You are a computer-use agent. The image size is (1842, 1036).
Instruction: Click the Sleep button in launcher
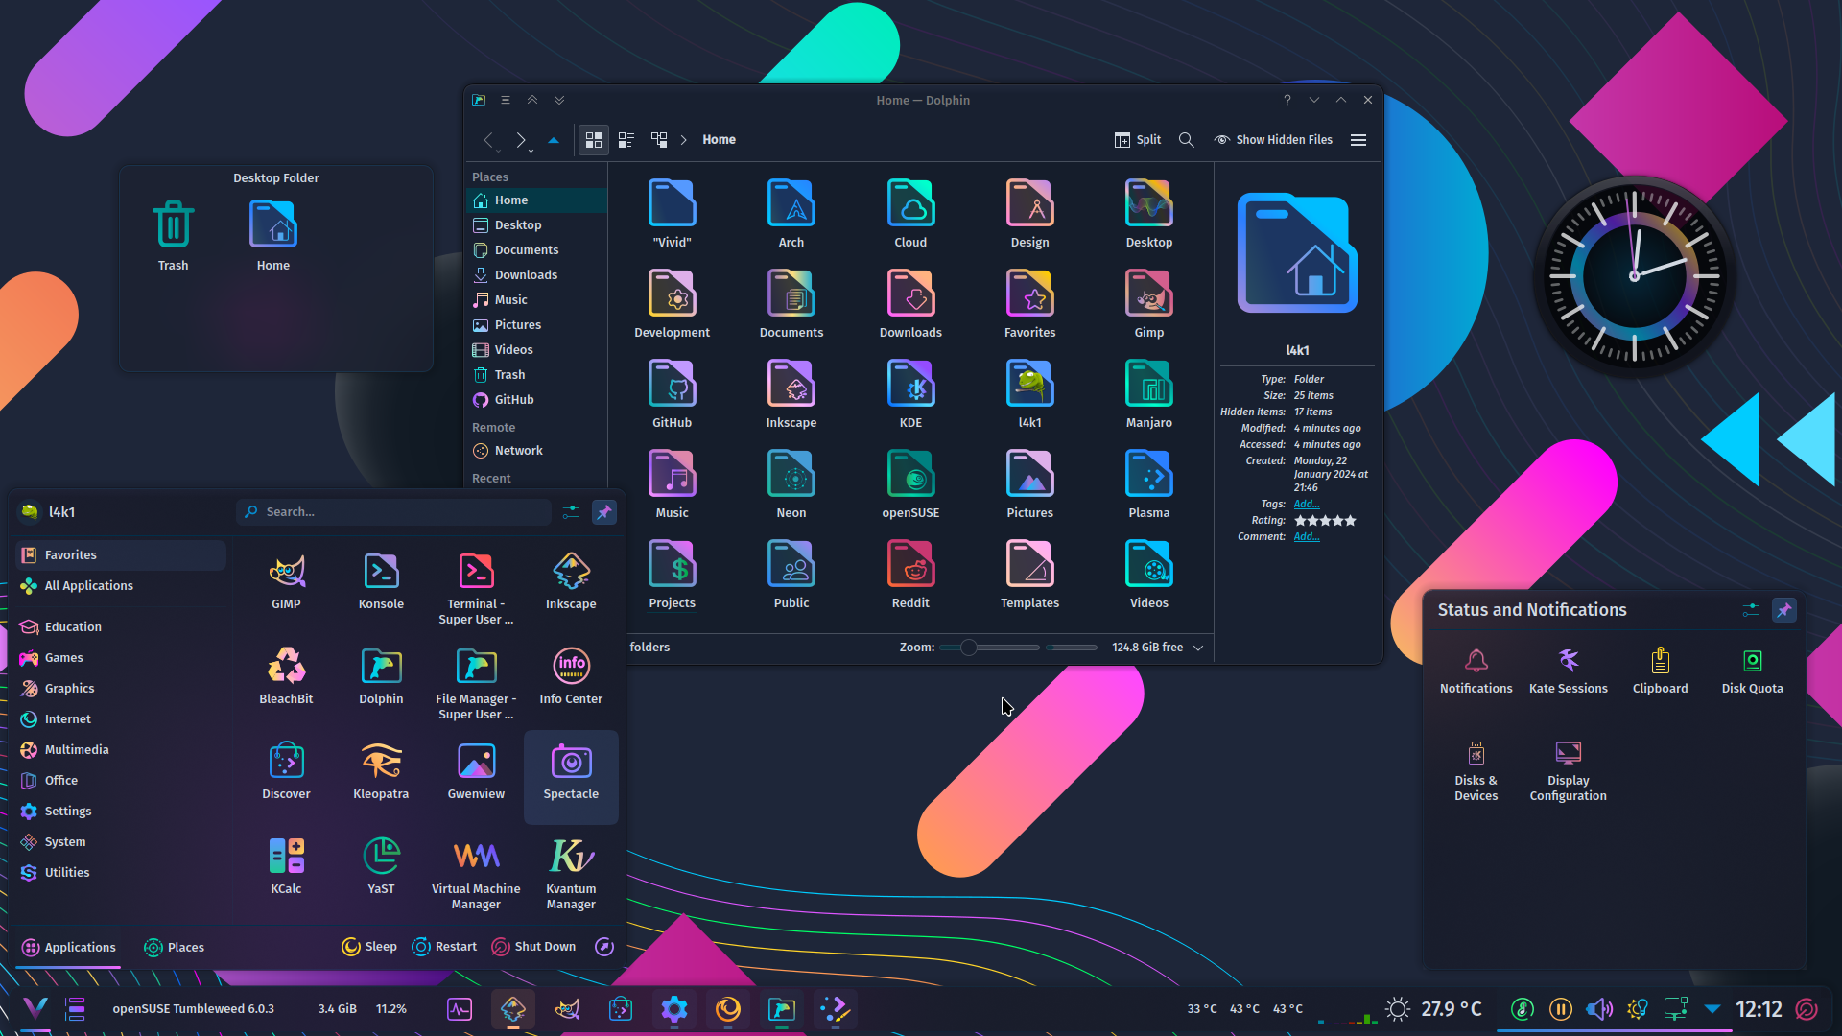click(x=368, y=947)
